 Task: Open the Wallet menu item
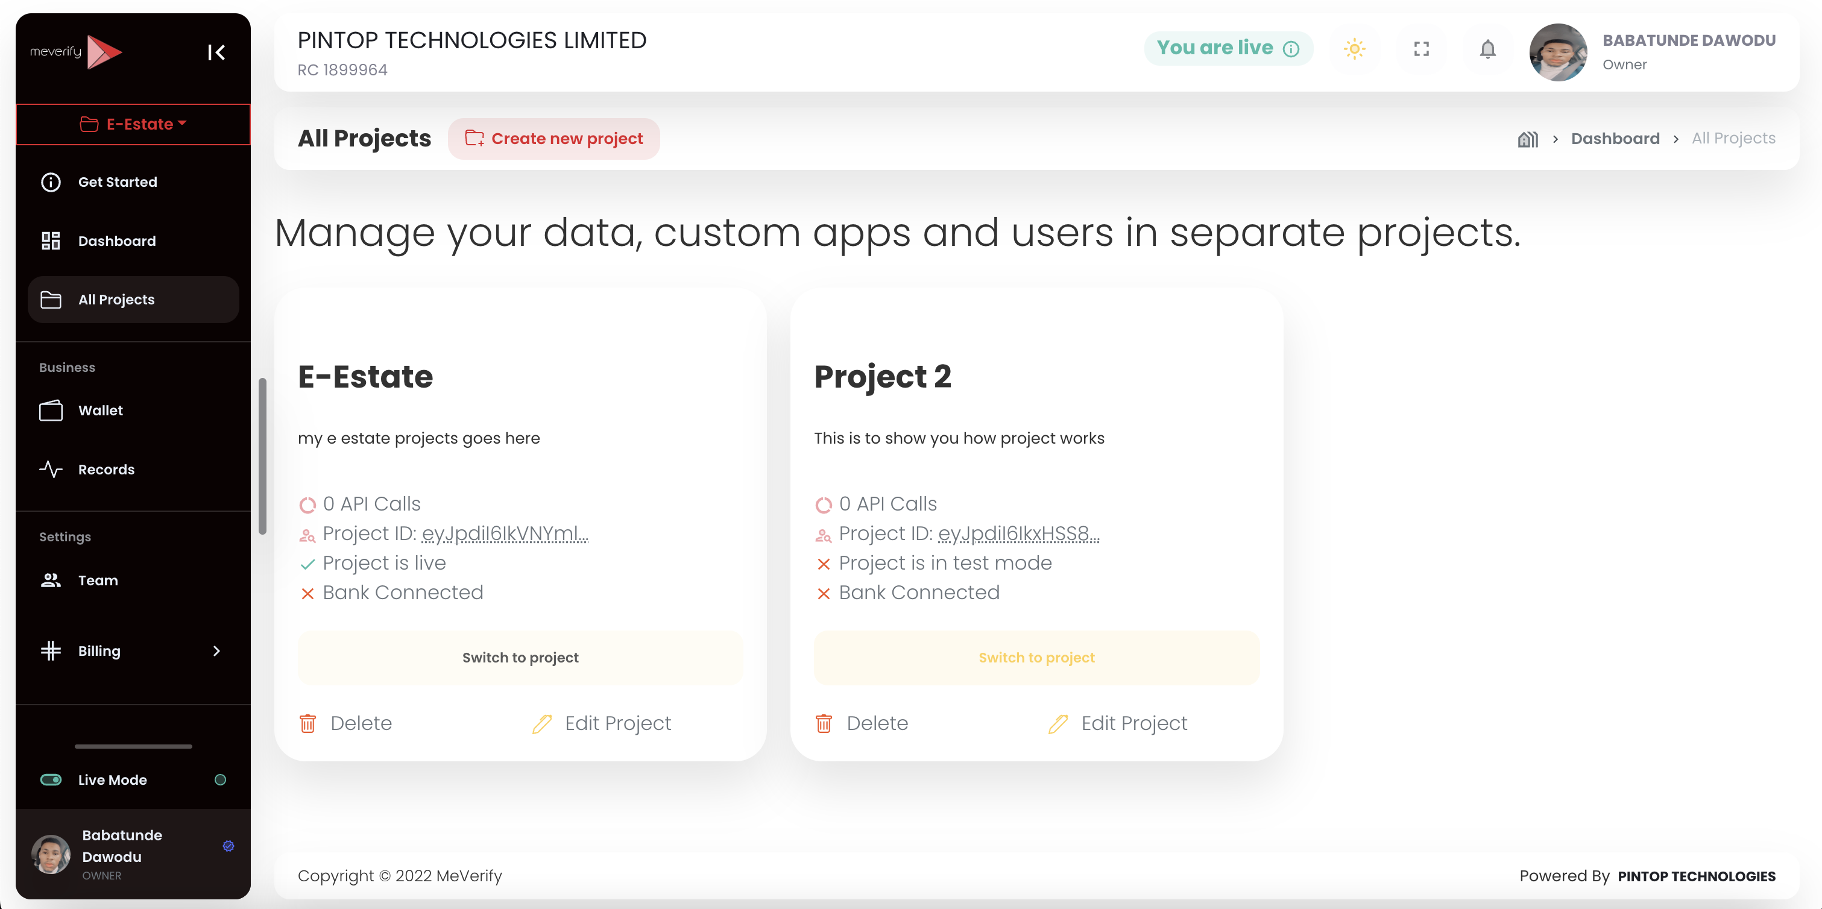click(x=101, y=410)
